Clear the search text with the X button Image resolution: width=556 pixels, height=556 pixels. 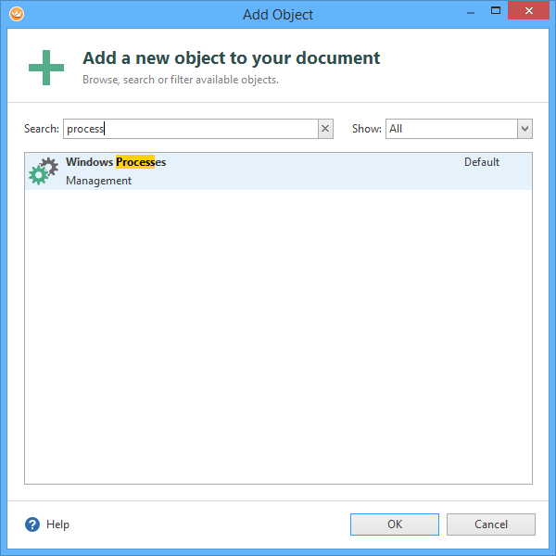click(x=325, y=129)
